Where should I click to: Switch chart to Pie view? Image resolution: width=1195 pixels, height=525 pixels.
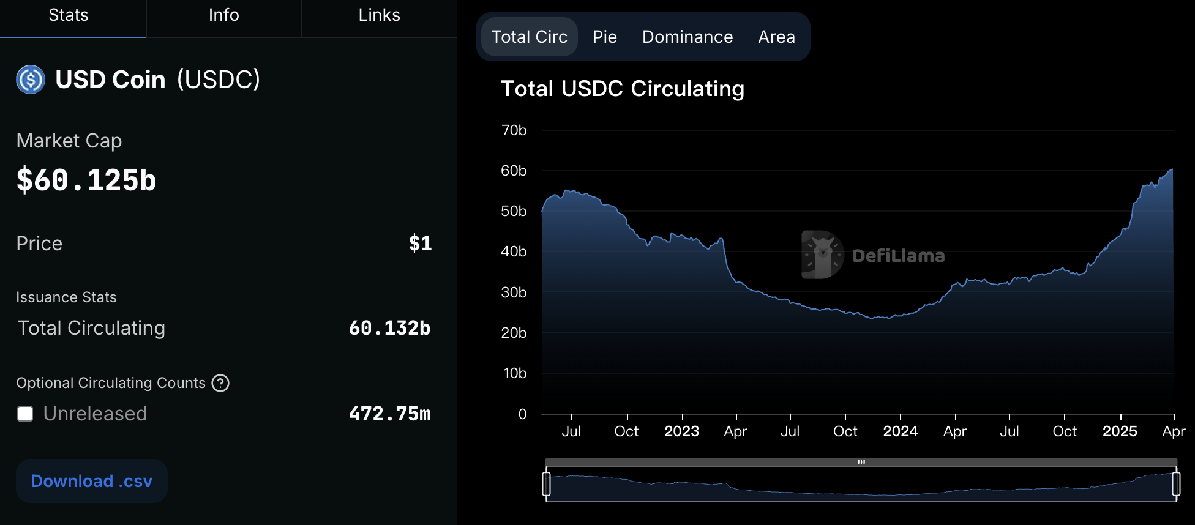click(604, 37)
